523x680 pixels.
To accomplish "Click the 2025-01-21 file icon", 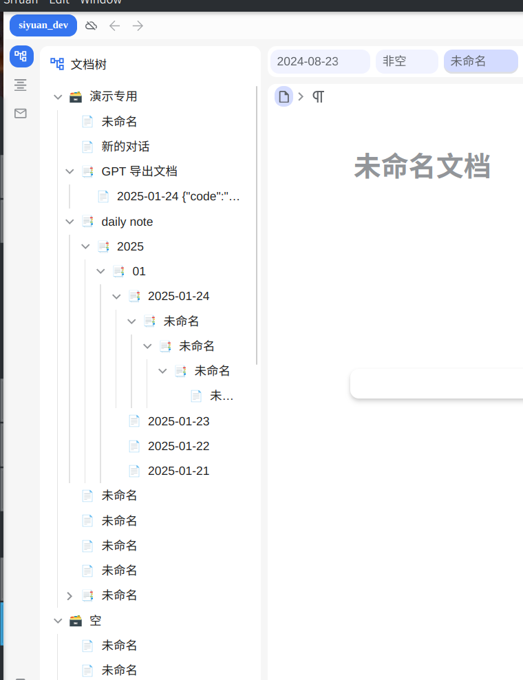I will click(134, 471).
